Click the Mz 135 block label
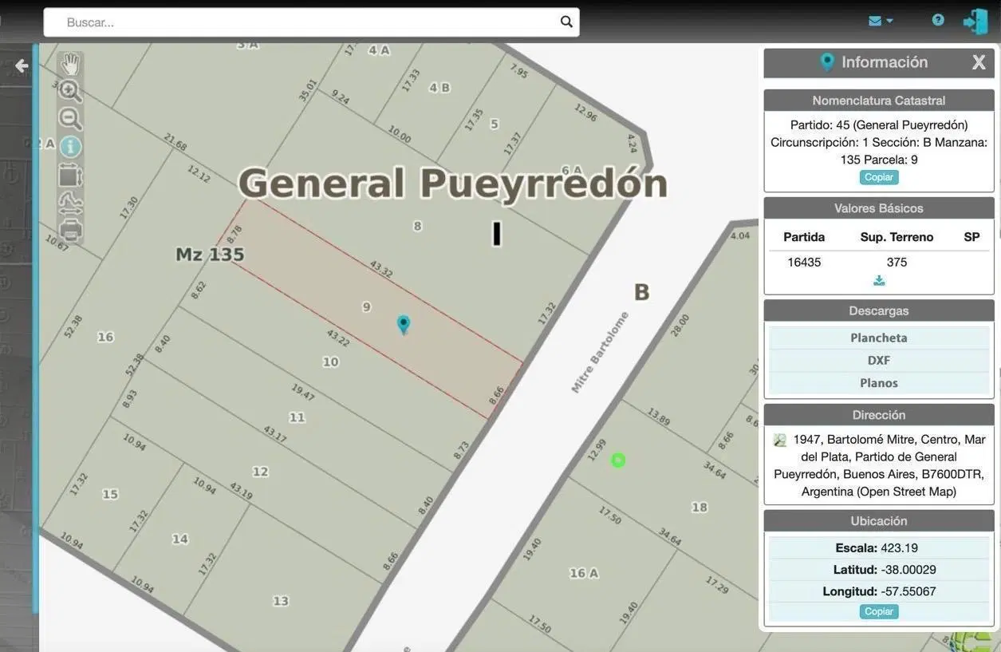This screenshot has width=1001, height=652. [210, 255]
